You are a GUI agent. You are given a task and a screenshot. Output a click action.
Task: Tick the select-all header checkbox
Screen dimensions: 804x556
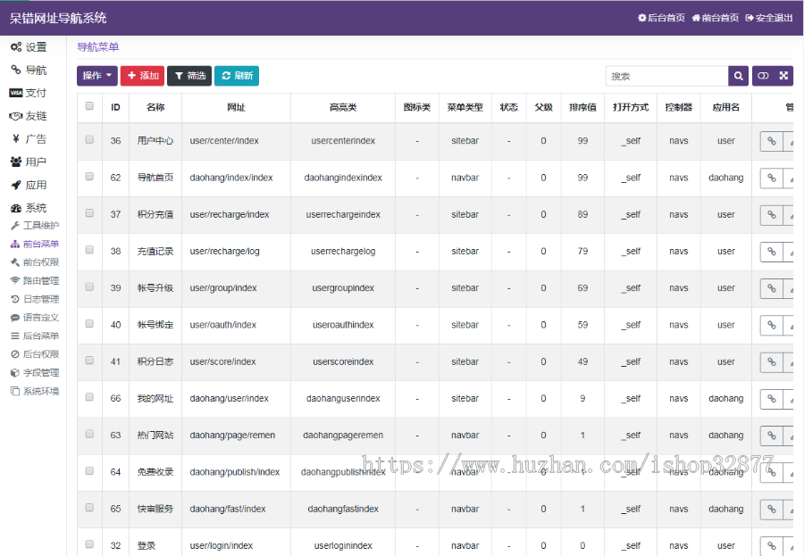tap(89, 106)
